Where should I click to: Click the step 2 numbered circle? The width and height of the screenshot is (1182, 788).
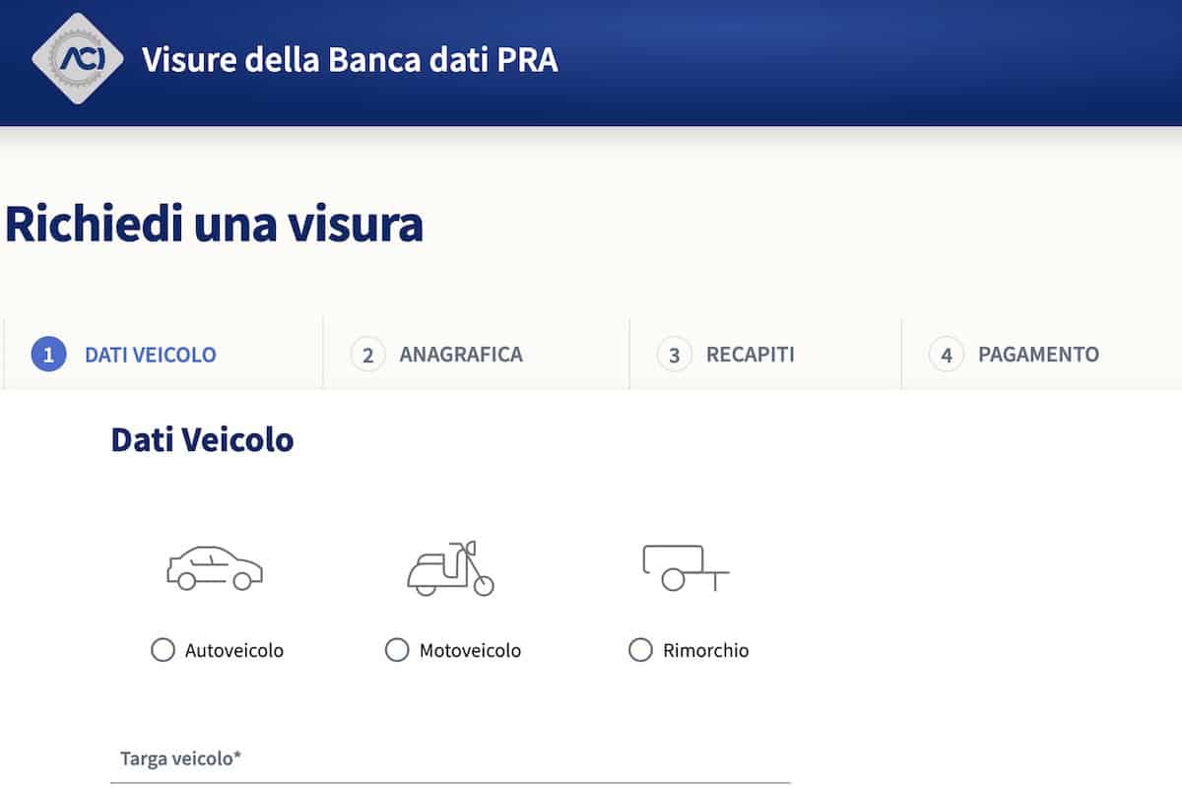[x=366, y=355]
